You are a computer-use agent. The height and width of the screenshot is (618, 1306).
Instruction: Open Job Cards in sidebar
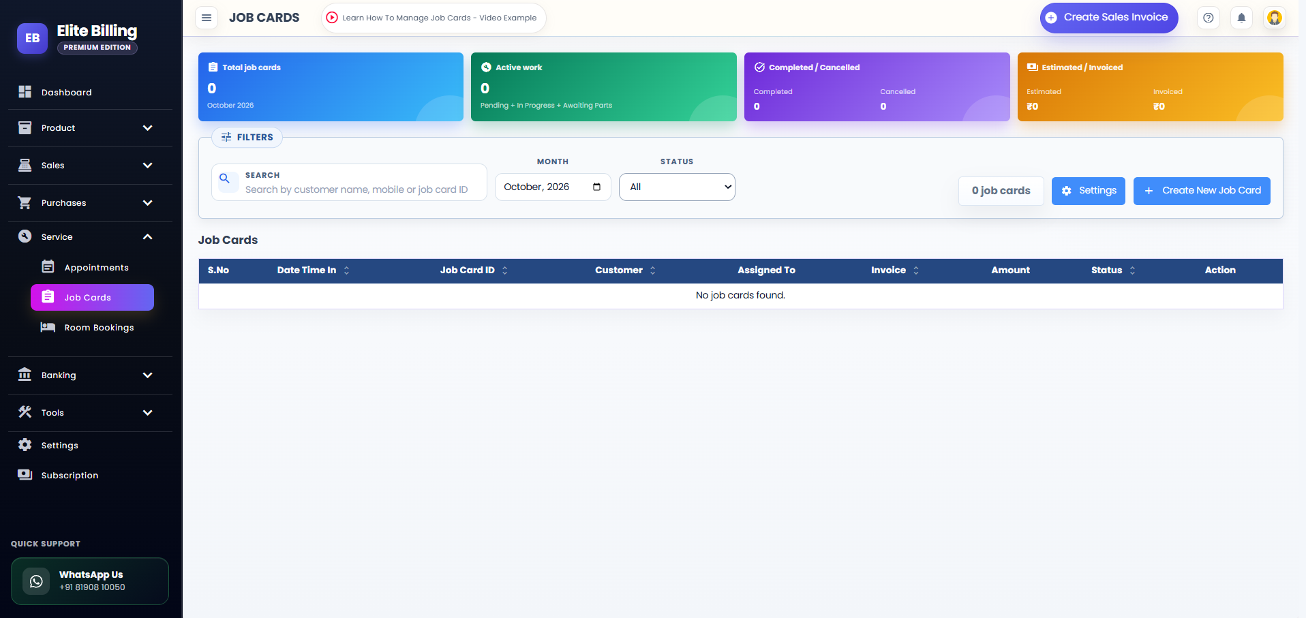pos(92,297)
